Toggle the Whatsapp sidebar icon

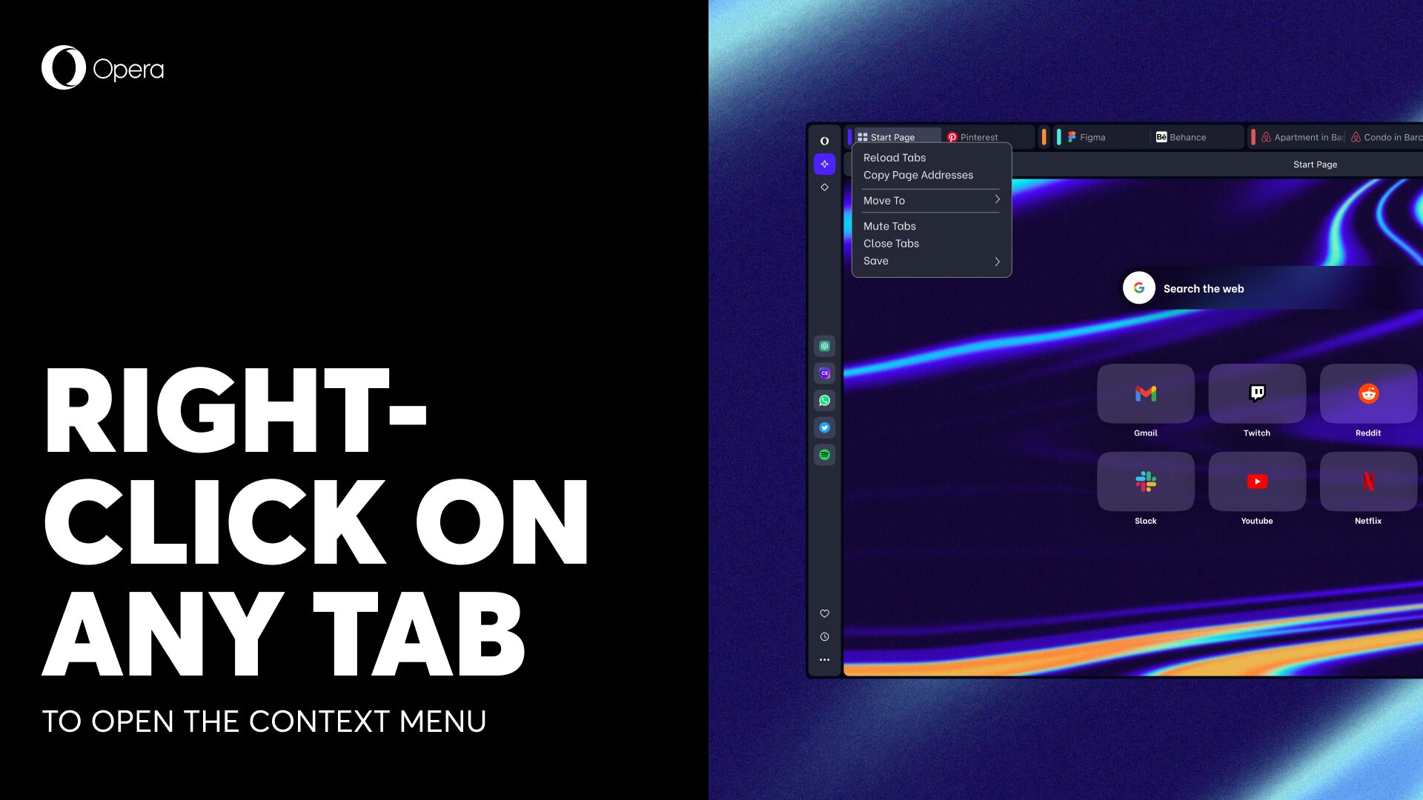[x=825, y=401]
